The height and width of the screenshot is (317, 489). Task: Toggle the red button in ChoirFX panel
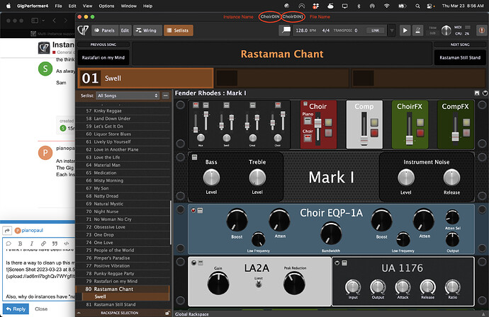pyautogui.click(x=420, y=133)
